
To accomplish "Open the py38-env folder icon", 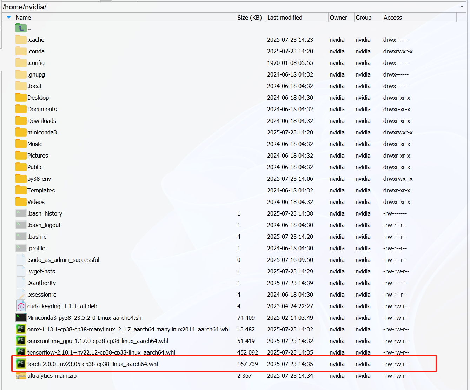I will point(21,178).
